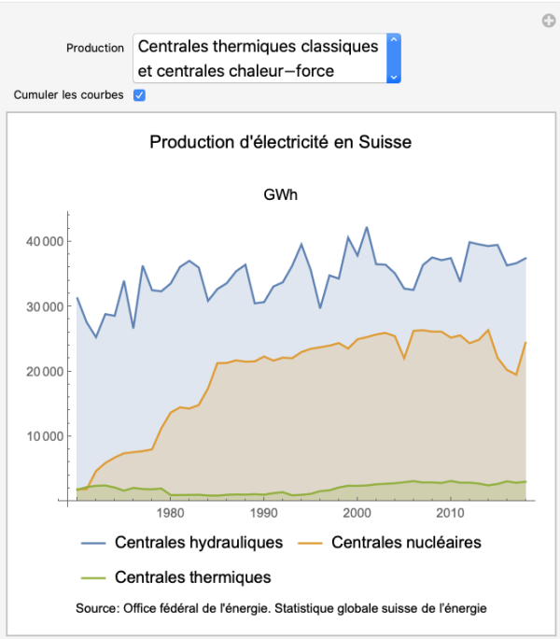Uncheck the Cumuler les courbes checkbox
The height and width of the screenshot is (639, 560).
[139, 95]
